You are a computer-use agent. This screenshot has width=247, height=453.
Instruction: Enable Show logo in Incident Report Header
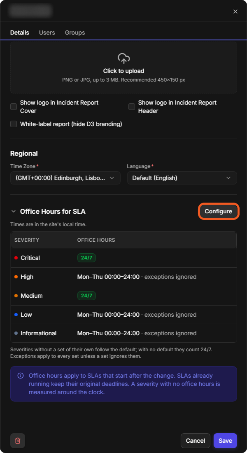pyautogui.click(x=132, y=107)
